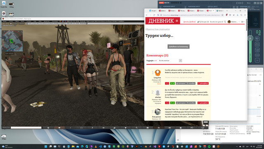Click the place info icon in Firestorm location bar
This screenshot has height=149, width=264.
(x=27, y=24)
